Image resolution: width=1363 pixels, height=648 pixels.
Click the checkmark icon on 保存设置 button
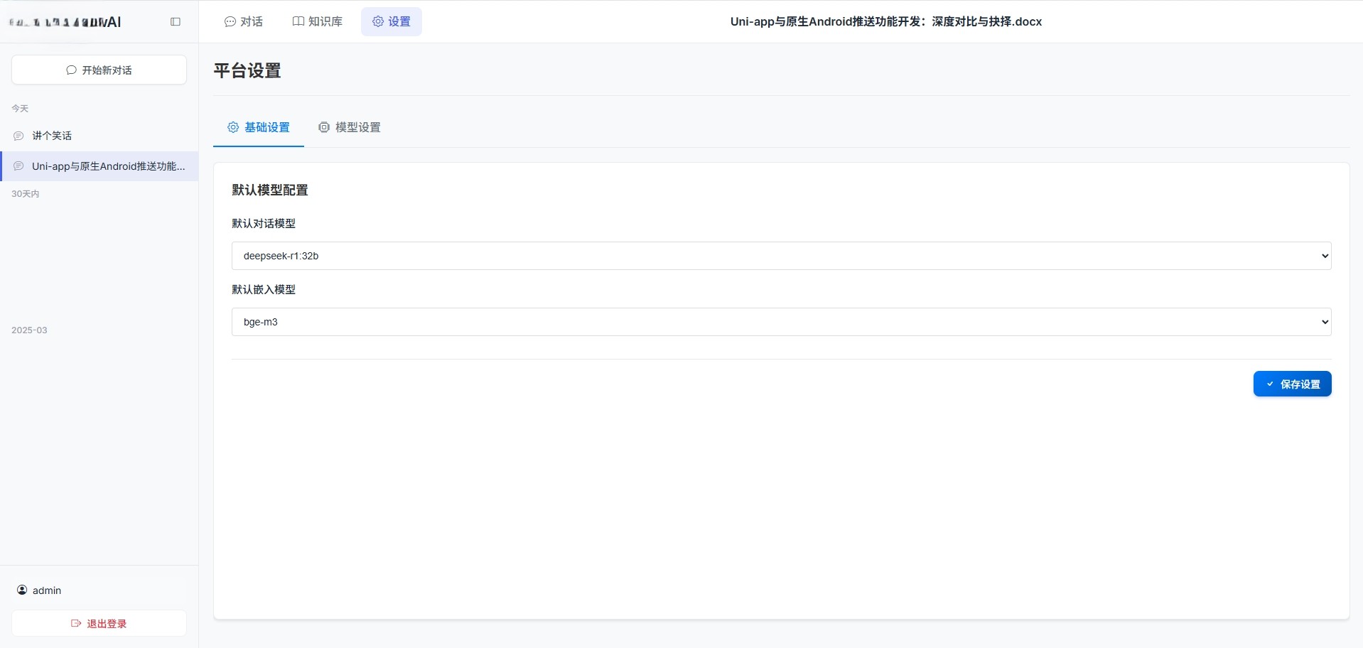[1271, 384]
